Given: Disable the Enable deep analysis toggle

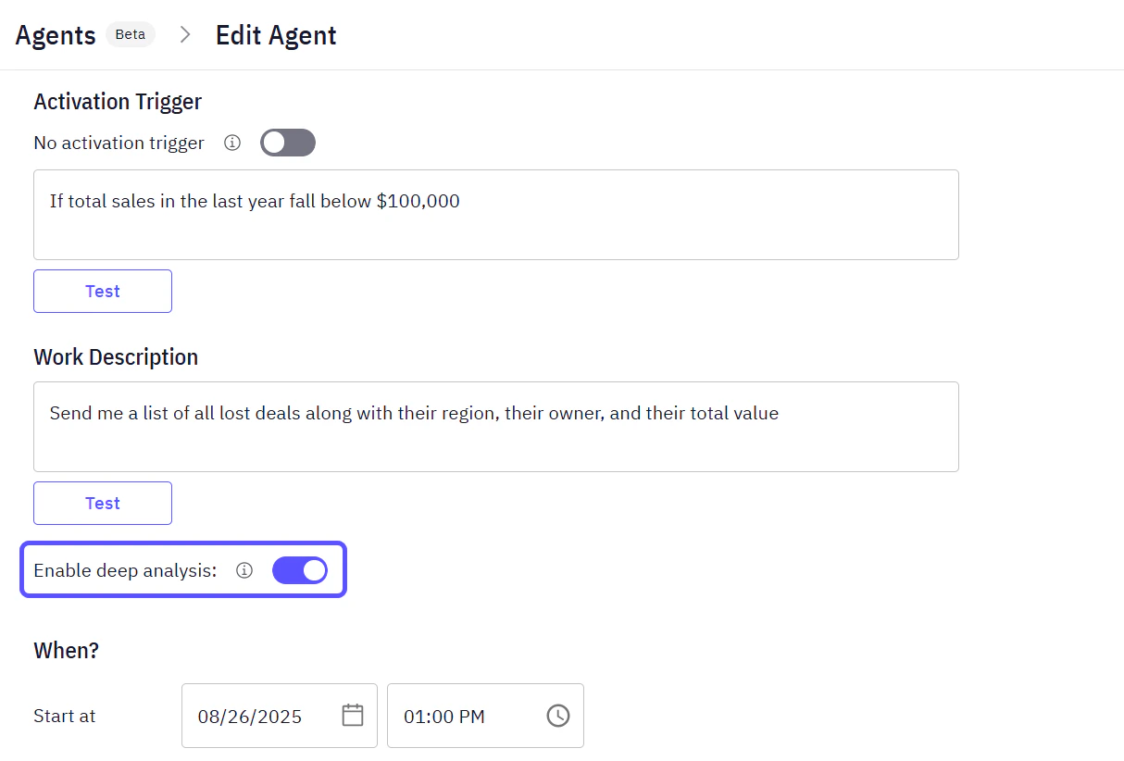Looking at the screenshot, I should click(300, 570).
